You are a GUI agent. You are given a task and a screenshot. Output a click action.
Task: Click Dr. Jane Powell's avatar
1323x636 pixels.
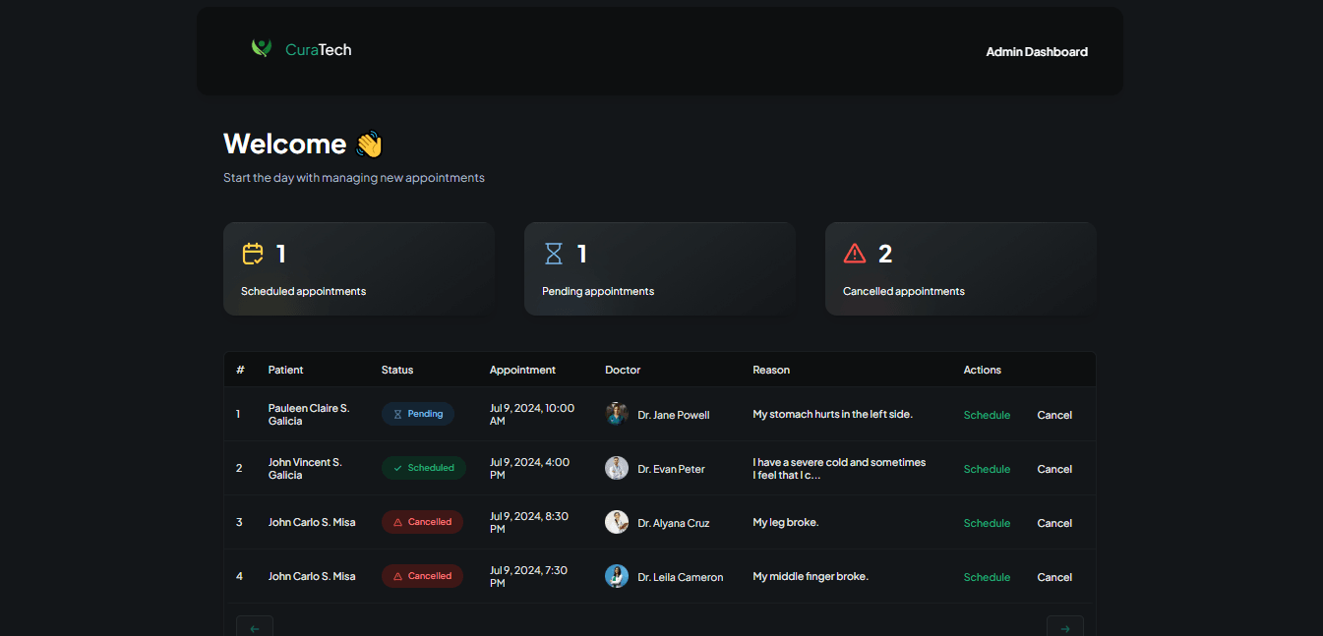click(x=617, y=414)
